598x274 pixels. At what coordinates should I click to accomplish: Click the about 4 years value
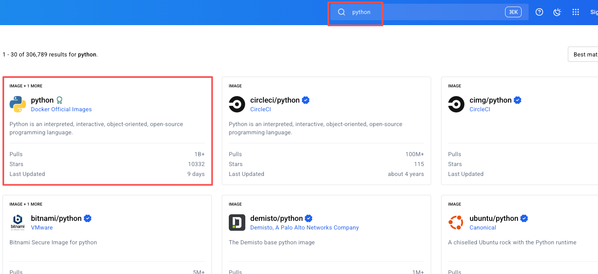coord(406,174)
